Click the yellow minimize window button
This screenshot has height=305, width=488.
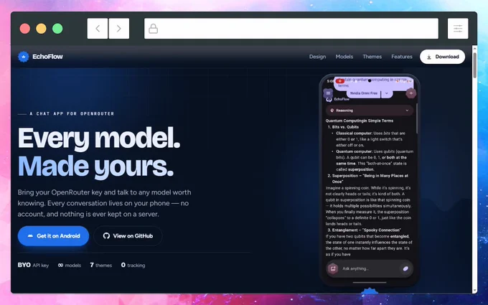pos(41,29)
